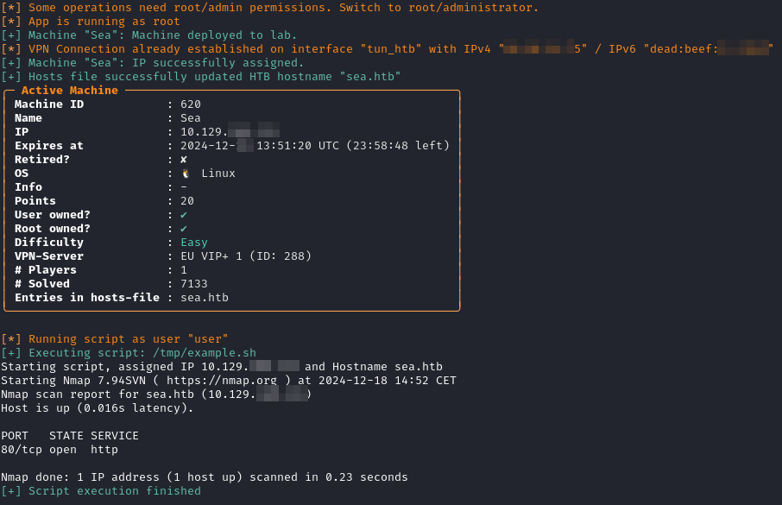Click the 'Machine deployed to lab.' message
The width and height of the screenshot is (782, 505).
(214, 35)
